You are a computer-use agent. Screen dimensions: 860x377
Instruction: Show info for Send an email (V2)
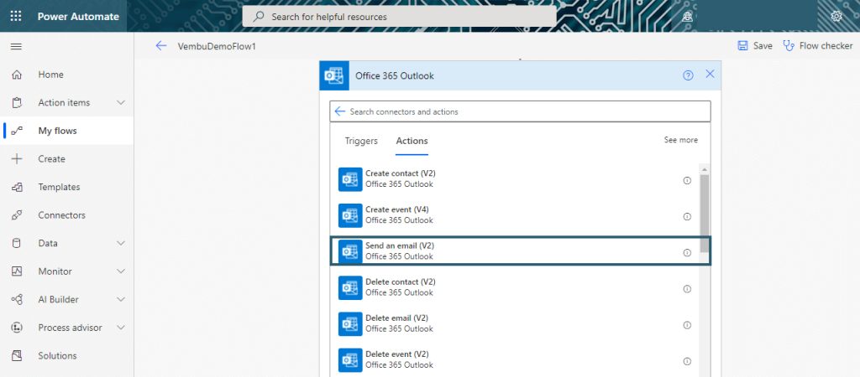[687, 253]
